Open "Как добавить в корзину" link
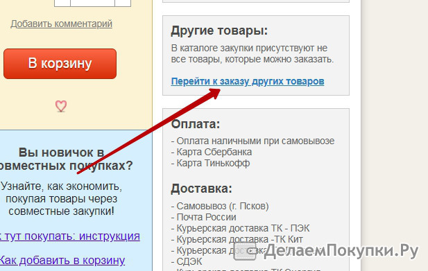The width and height of the screenshot is (428, 271). [x=62, y=261]
